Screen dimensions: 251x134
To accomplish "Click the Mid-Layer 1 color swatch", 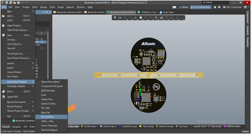I will [82, 126].
